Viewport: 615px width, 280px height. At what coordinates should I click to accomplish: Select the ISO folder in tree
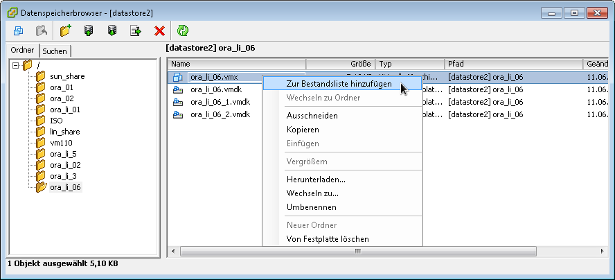(56, 121)
